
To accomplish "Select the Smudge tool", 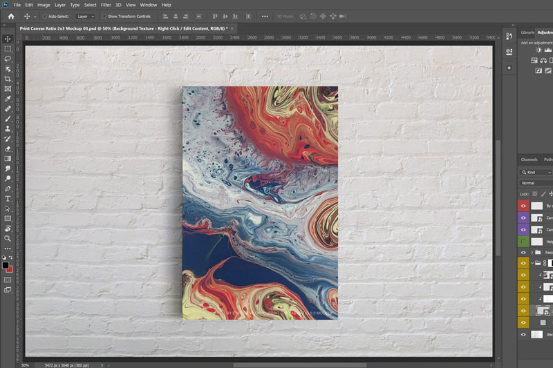I will (x=8, y=168).
